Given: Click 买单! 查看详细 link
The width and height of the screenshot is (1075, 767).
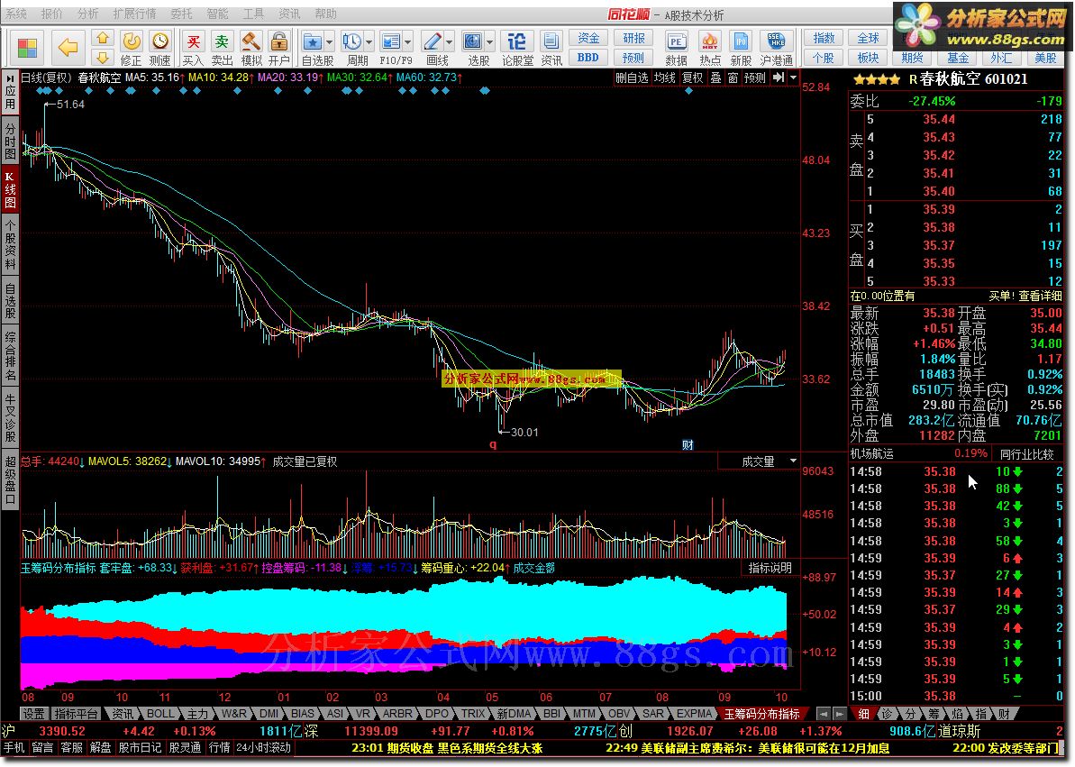Looking at the screenshot, I should 1025,296.
